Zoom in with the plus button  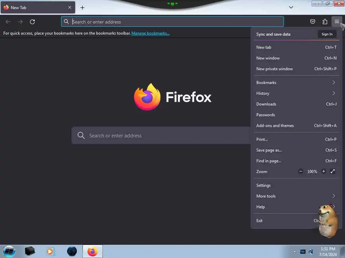click(x=323, y=171)
